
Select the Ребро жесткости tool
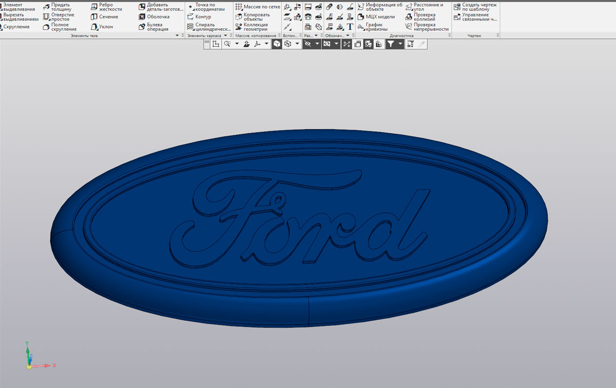[106, 7]
